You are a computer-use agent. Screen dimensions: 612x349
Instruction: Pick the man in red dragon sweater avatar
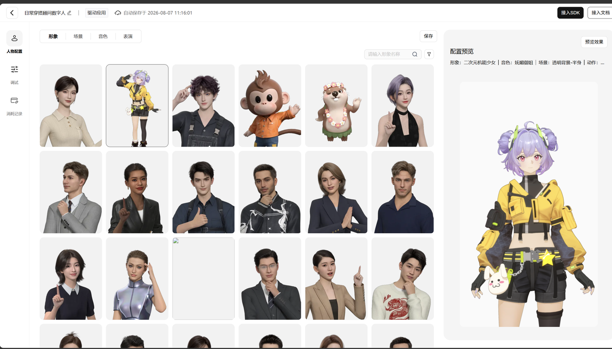(403, 279)
